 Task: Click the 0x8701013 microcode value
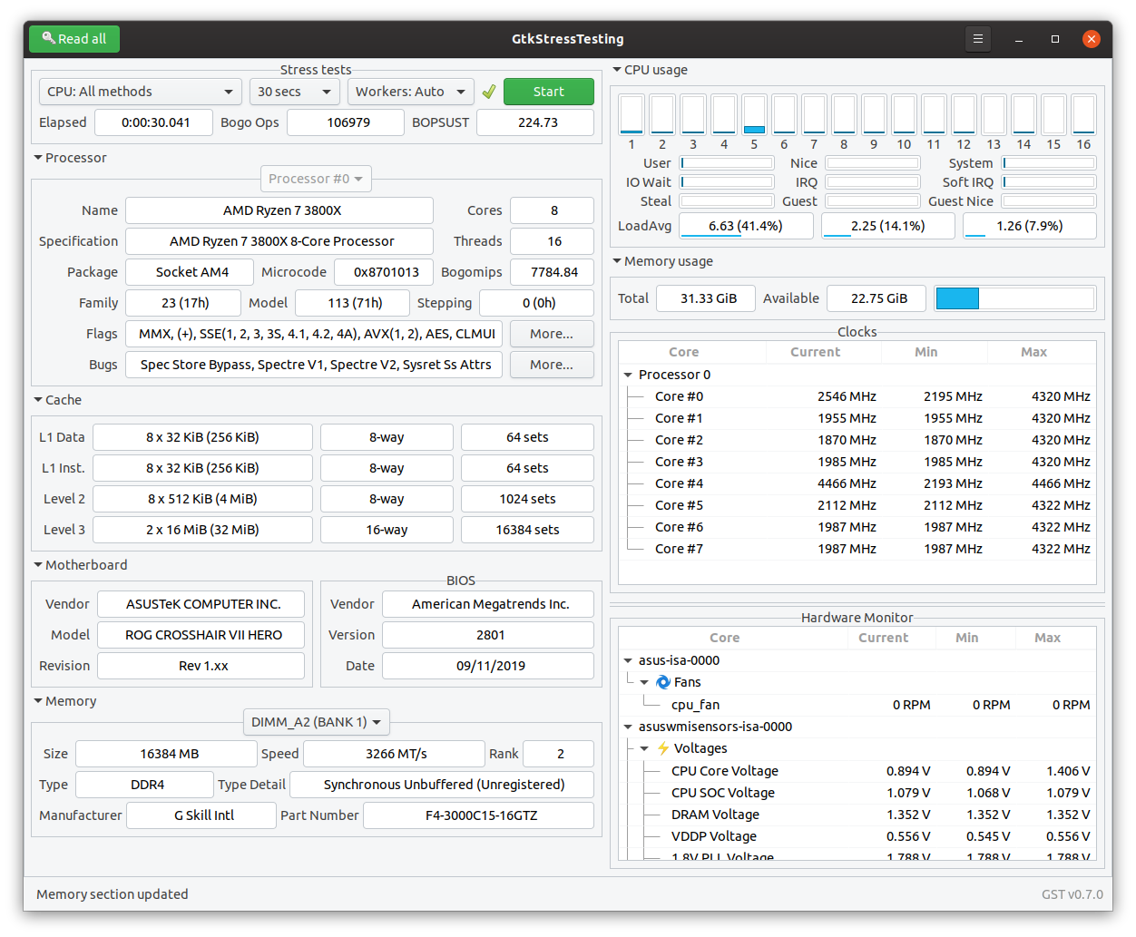(384, 272)
